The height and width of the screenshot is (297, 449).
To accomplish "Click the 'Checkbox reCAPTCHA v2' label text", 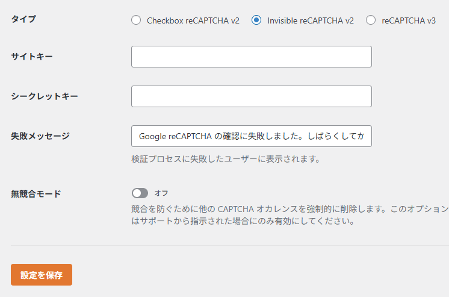I will click(193, 20).
